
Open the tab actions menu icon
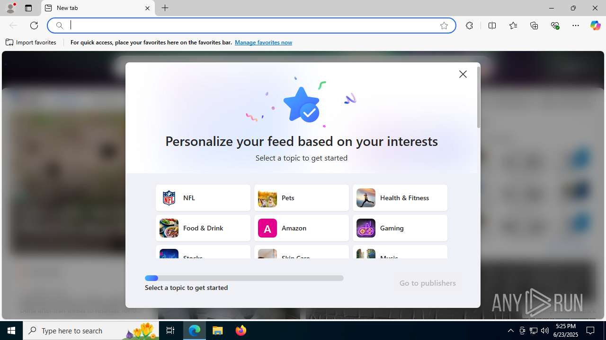(x=28, y=8)
